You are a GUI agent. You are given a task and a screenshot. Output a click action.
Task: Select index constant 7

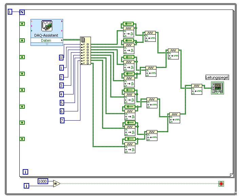pos(62,121)
